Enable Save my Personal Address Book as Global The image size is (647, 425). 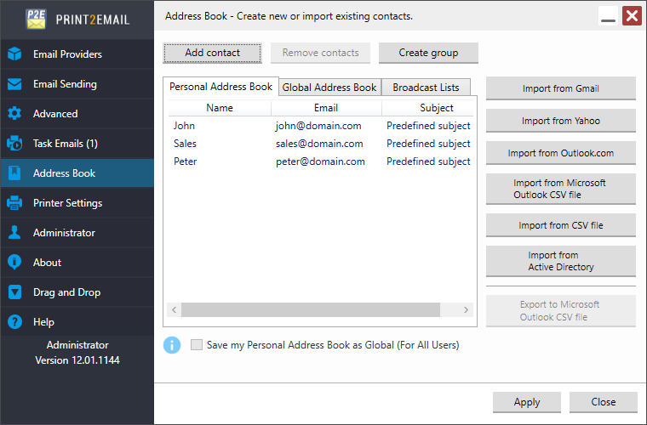point(197,345)
